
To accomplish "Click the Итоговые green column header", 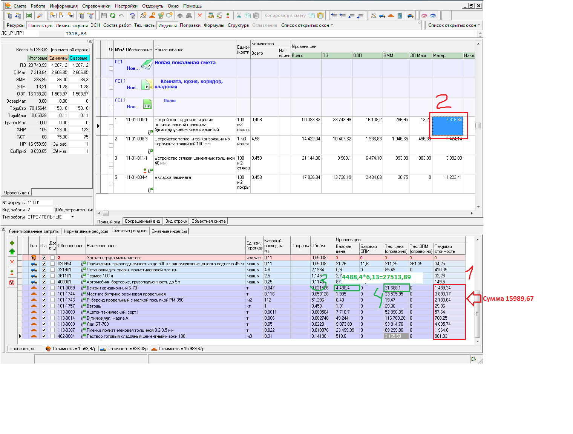I will [x=37, y=58].
